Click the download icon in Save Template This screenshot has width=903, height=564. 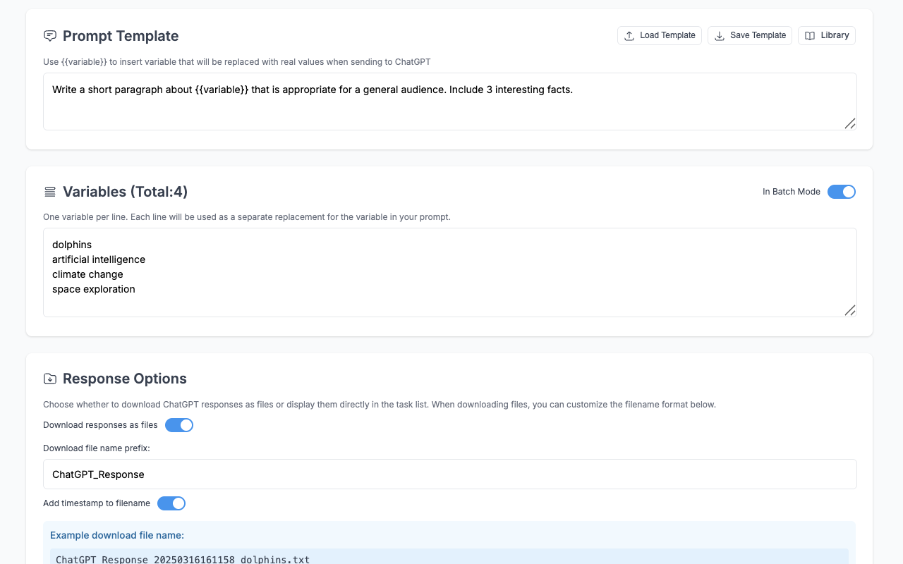point(720,36)
